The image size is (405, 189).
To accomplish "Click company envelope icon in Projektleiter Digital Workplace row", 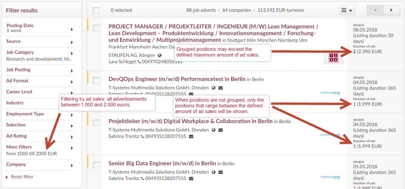I will pyautogui.click(x=221, y=130).
